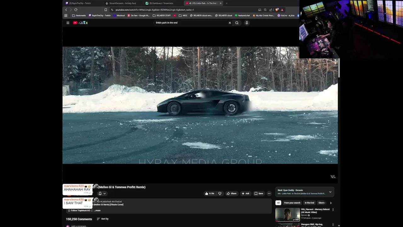Open the 'VØJ, Narvent - Memory Reboot' title

click(x=315, y=211)
